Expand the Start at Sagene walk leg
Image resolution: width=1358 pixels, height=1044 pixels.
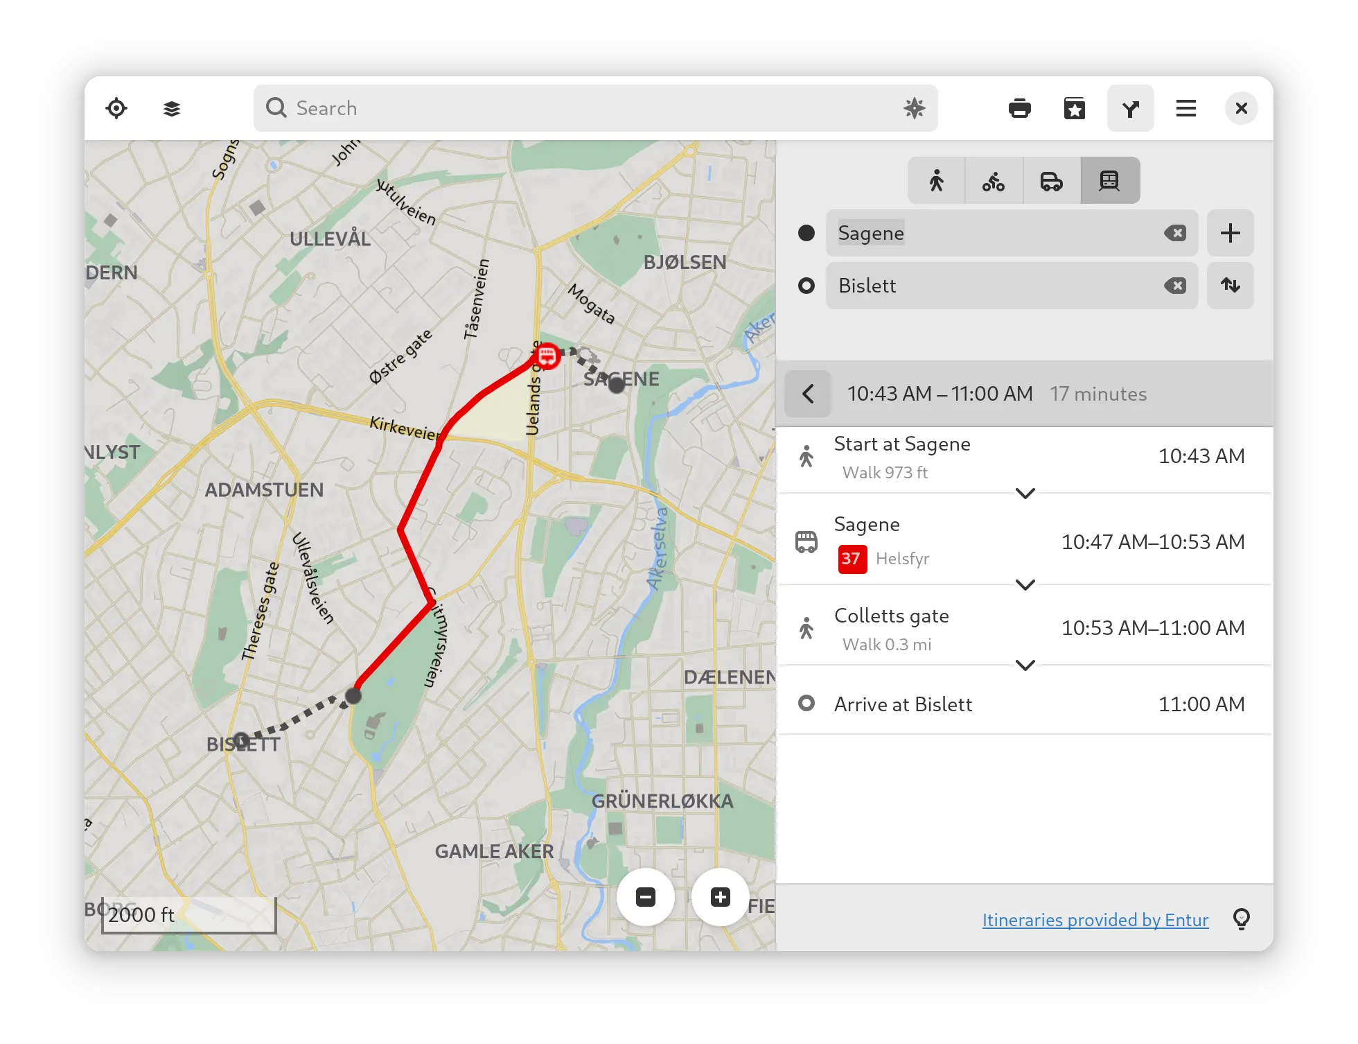click(1025, 493)
